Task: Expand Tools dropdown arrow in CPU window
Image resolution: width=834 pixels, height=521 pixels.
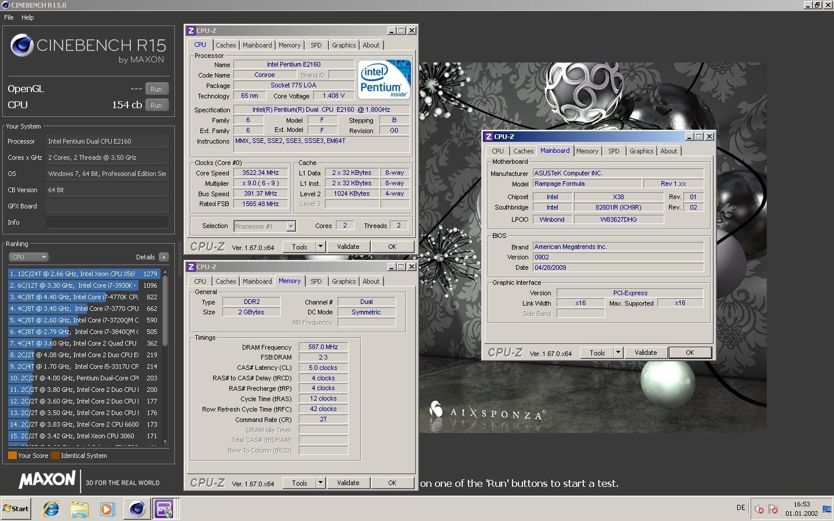Action: [320, 247]
